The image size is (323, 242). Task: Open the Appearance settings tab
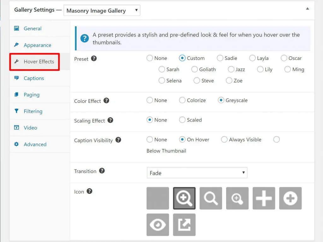[x=37, y=45]
